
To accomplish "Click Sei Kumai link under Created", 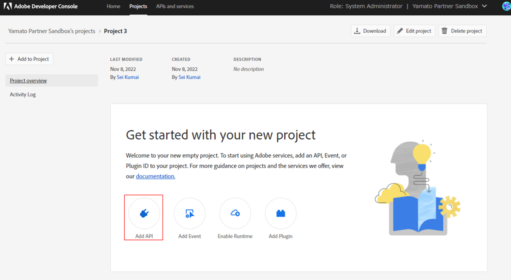I will coord(189,77).
